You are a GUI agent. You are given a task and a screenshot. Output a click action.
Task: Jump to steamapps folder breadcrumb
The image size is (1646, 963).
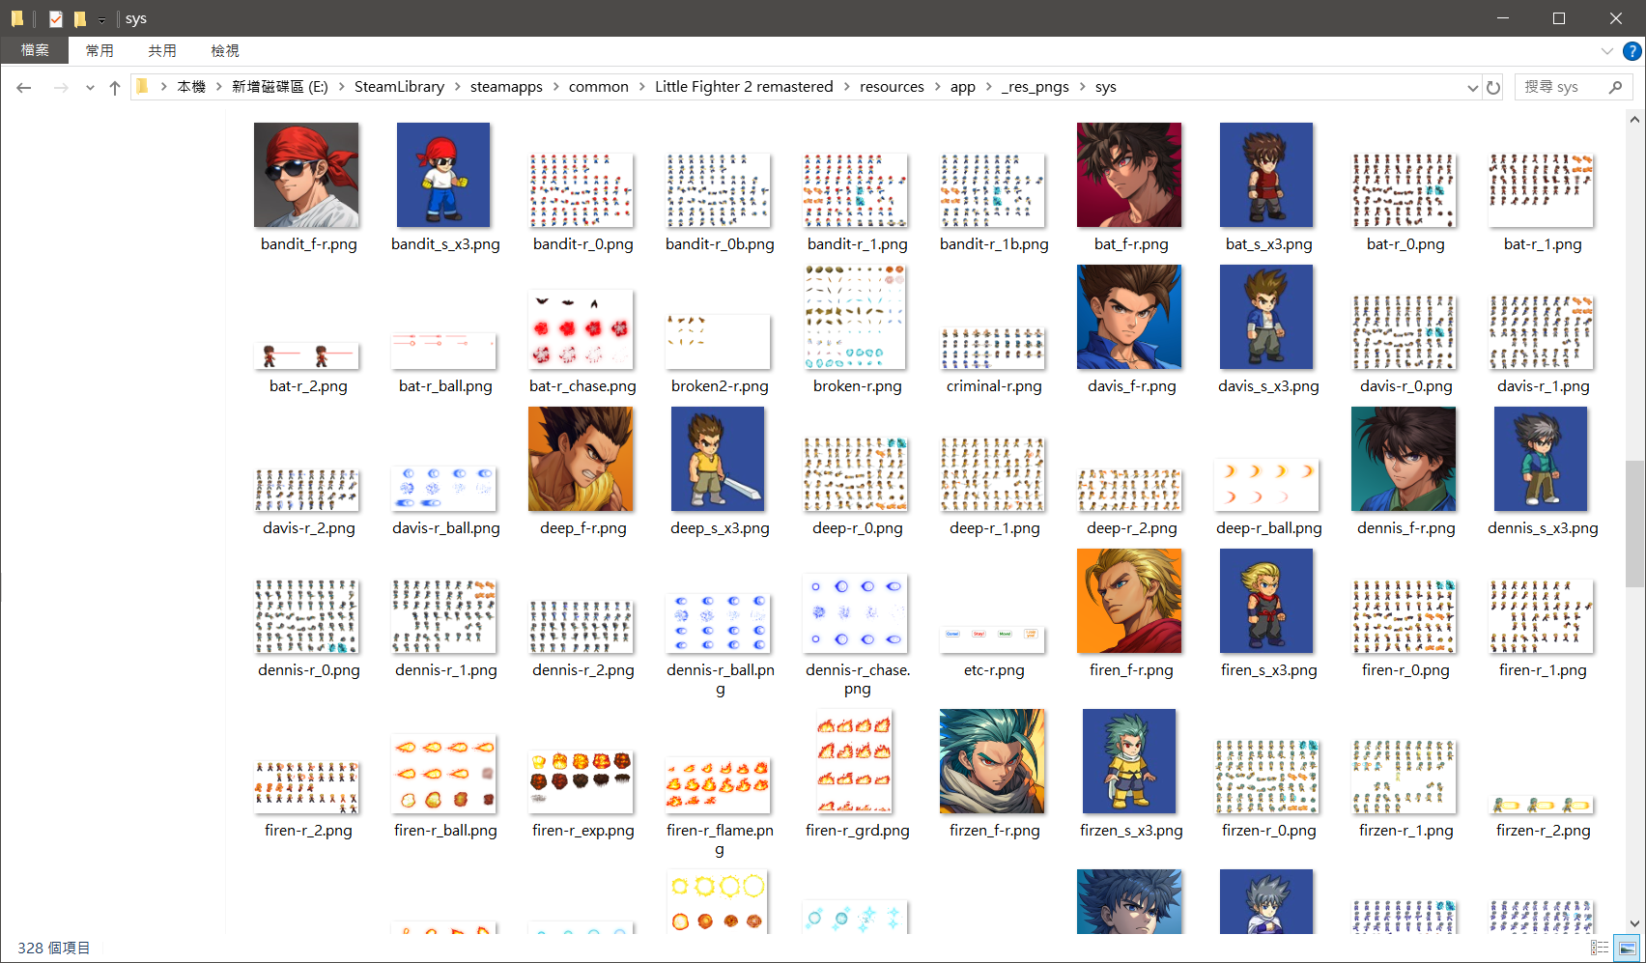[506, 87]
